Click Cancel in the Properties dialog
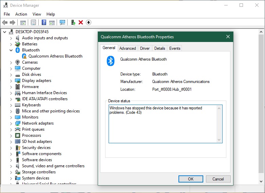Screen dimensions: 265x193 (218, 179)
